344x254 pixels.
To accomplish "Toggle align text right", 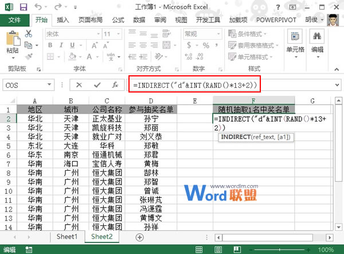I will tap(154, 45).
